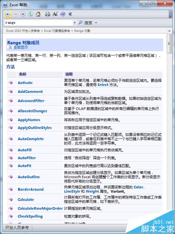Open the AllocateChanges method link
The width and height of the screenshot is (175, 234).
pos(33,111)
